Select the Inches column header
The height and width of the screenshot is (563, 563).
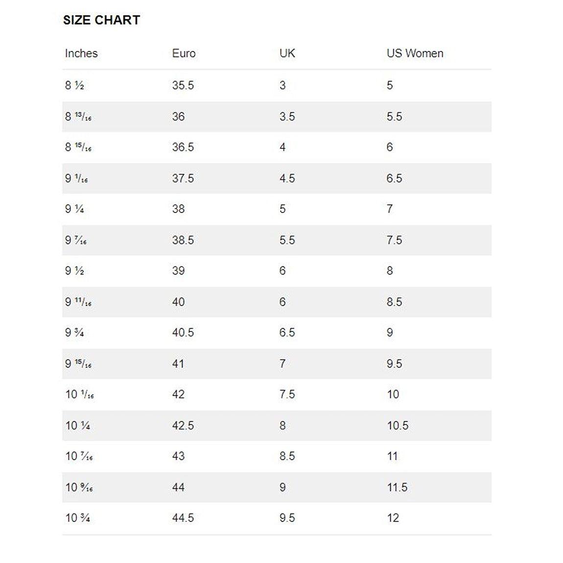[81, 53]
